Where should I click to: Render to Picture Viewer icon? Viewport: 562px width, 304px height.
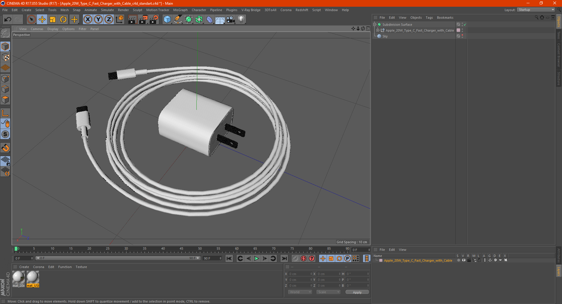143,20
